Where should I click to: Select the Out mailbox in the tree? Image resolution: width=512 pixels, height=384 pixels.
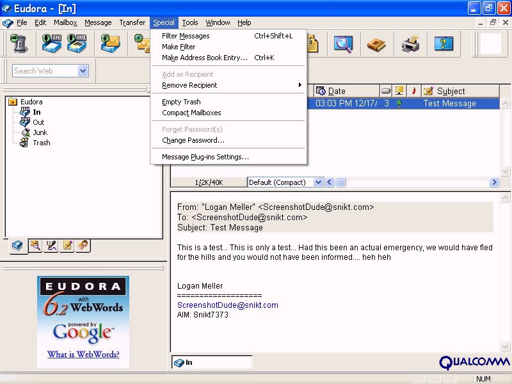click(x=38, y=122)
